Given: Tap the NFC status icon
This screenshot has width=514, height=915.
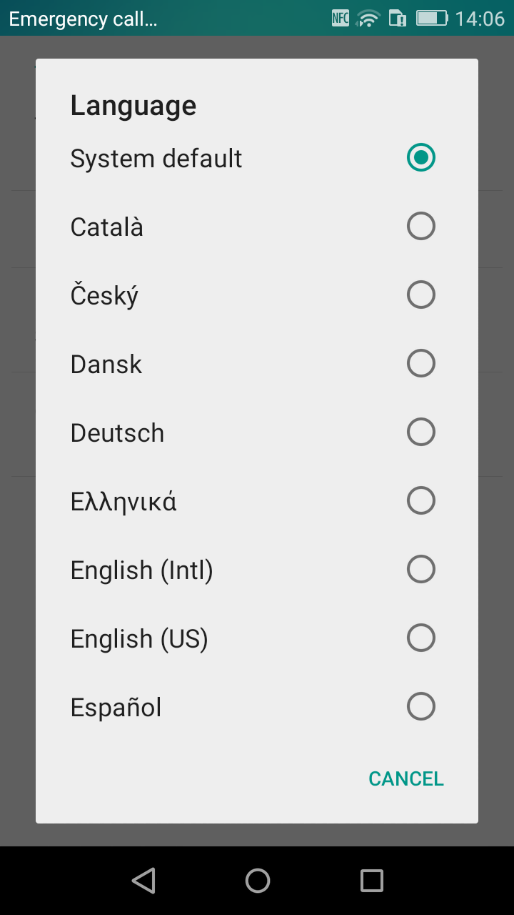Looking at the screenshot, I should (341, 19).
